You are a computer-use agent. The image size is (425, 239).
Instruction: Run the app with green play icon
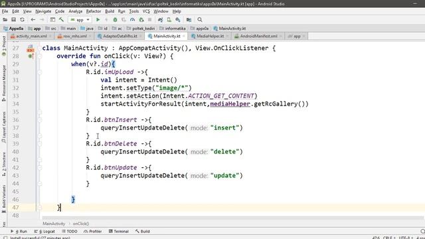[x=98, y=20]
